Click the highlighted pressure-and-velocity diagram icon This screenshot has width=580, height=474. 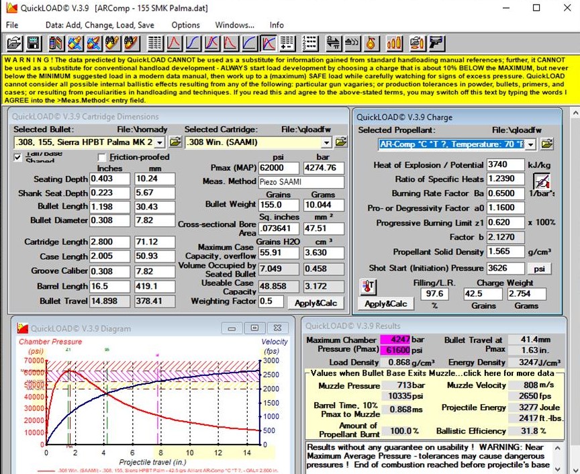pyautogui.click(x=268, y=43)
